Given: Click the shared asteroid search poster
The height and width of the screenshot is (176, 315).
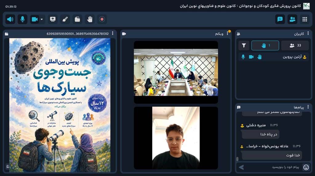Looking at the screenshot, I should point(60,105).
